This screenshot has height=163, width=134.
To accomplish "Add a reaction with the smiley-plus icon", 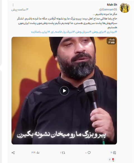I will pyautogui.click(x=114, y=153).
